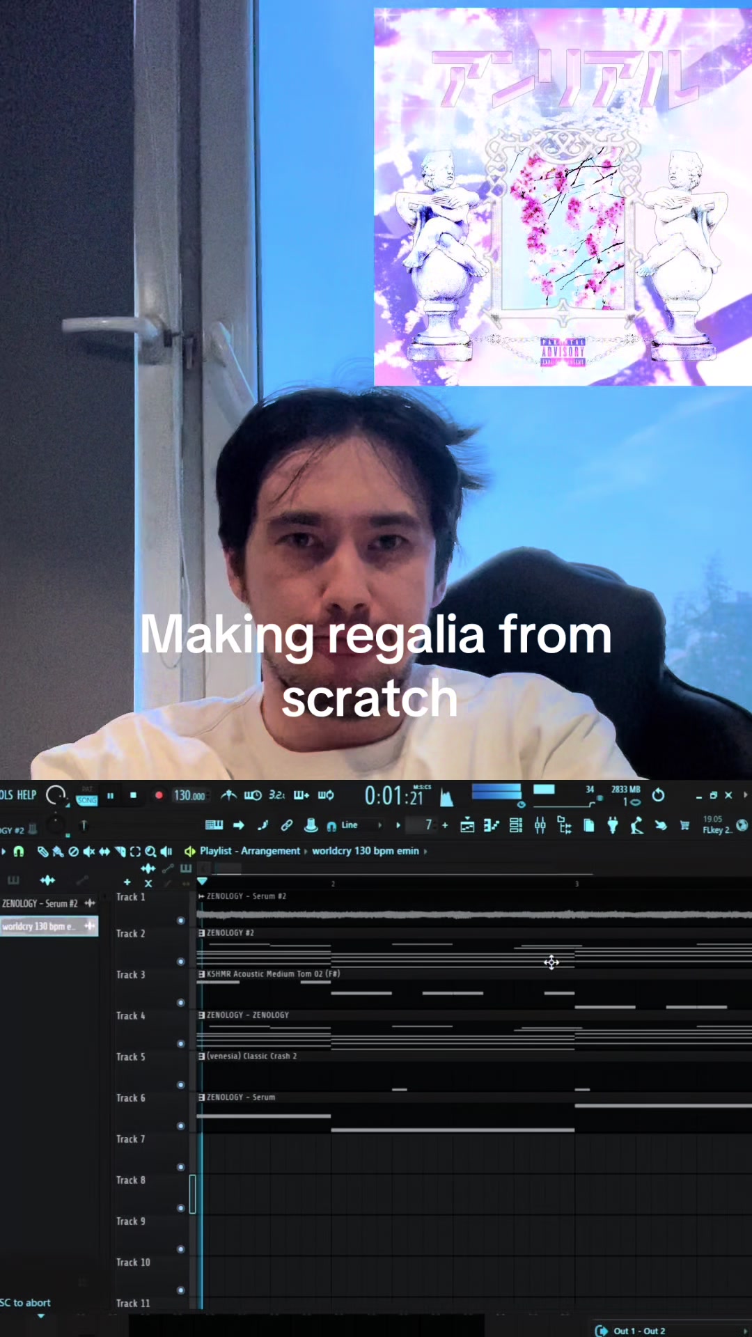Click the Playlist snap magnet icon
The image size is (752, 1337).
click(19, 851)
